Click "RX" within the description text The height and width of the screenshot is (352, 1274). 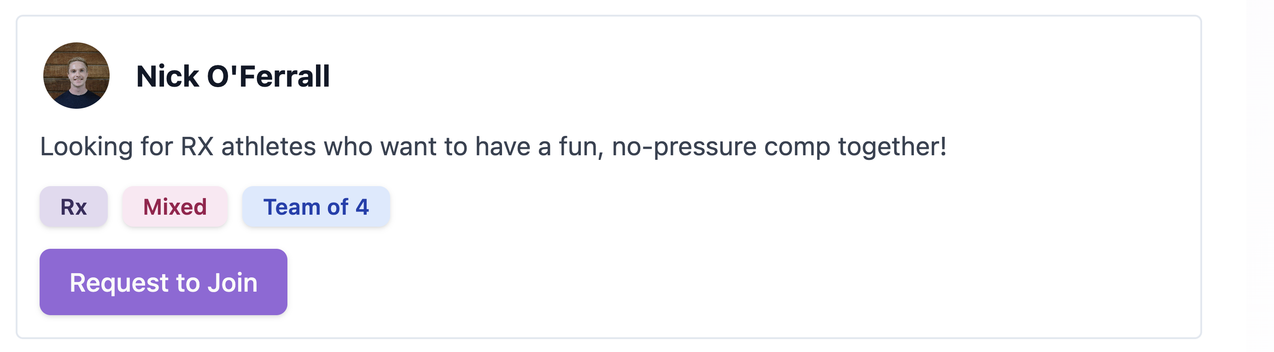click(x=197, y=147)
